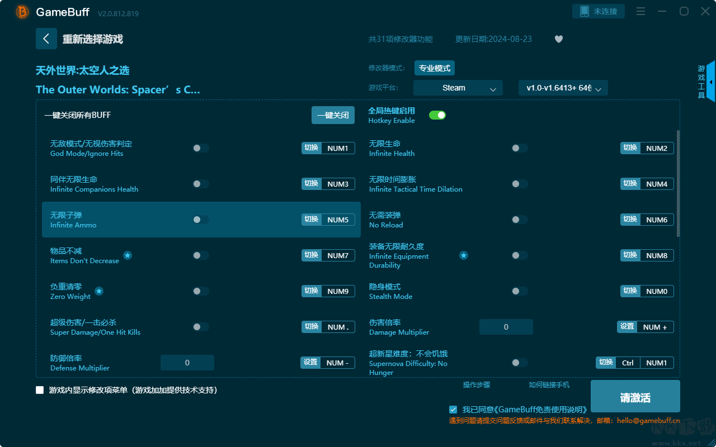This screenshot has width=716, height=447.
Task: Click the 重新选择游戏 label
Action: tap(93, 39)
